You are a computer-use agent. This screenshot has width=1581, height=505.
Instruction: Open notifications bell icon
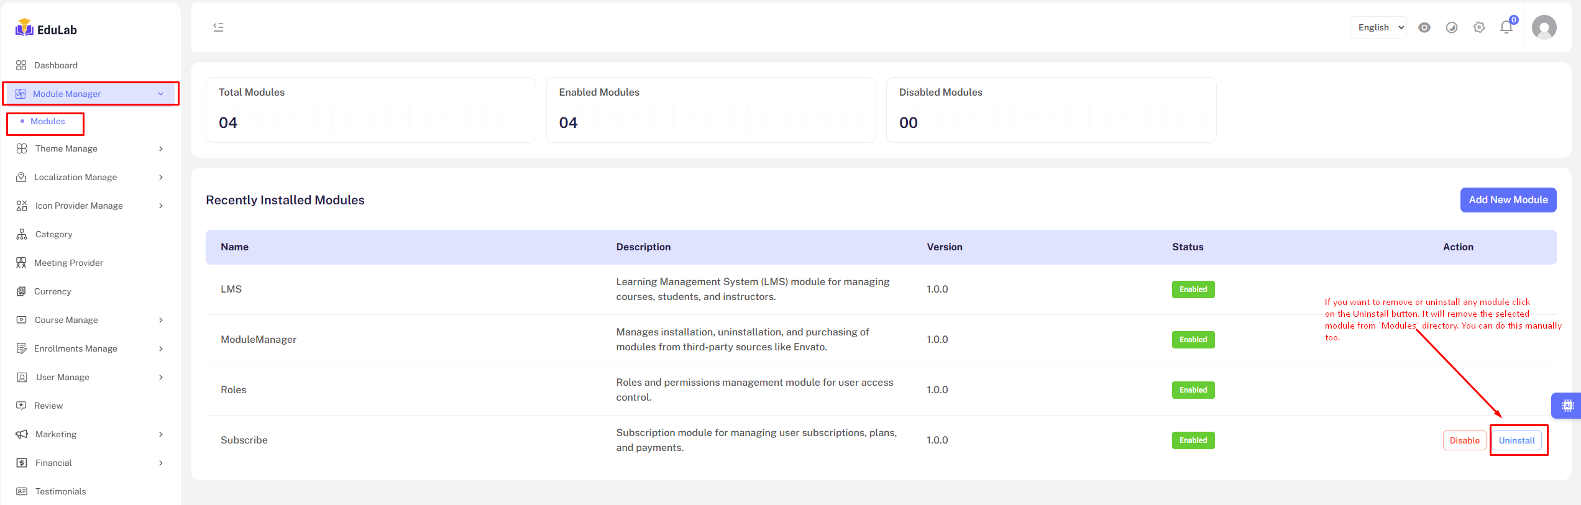pos(1506,27)
